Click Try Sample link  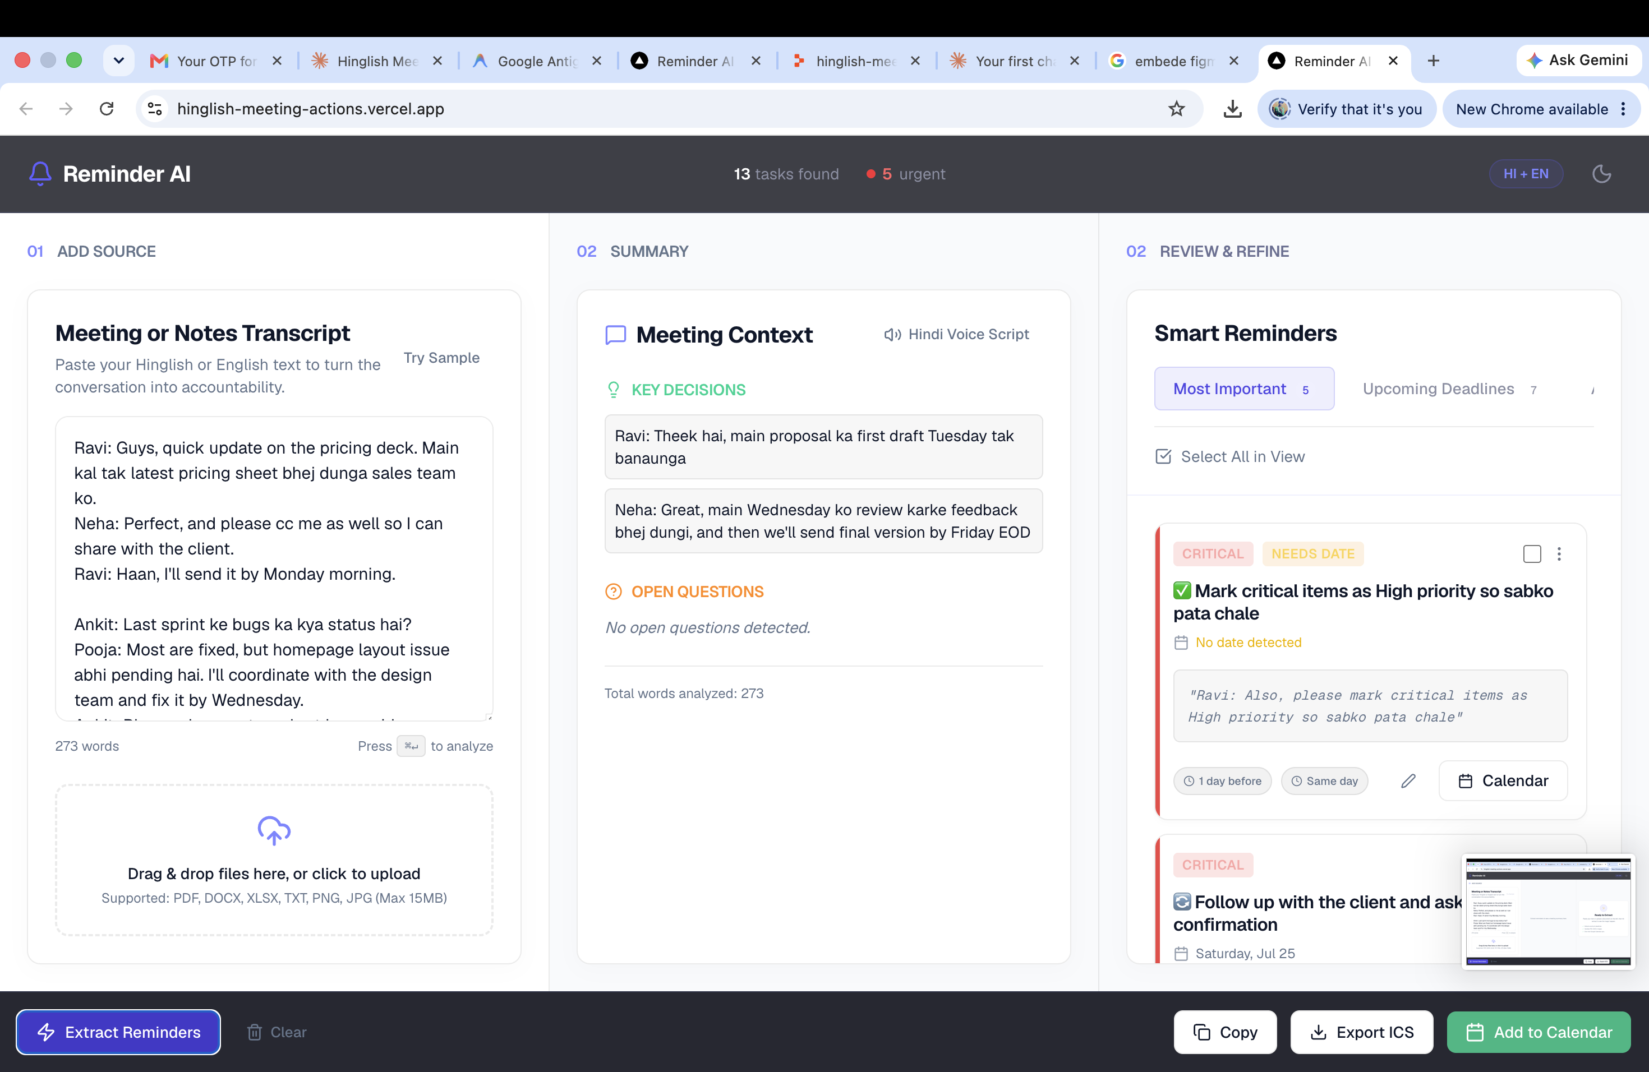[x=441, y=357]
